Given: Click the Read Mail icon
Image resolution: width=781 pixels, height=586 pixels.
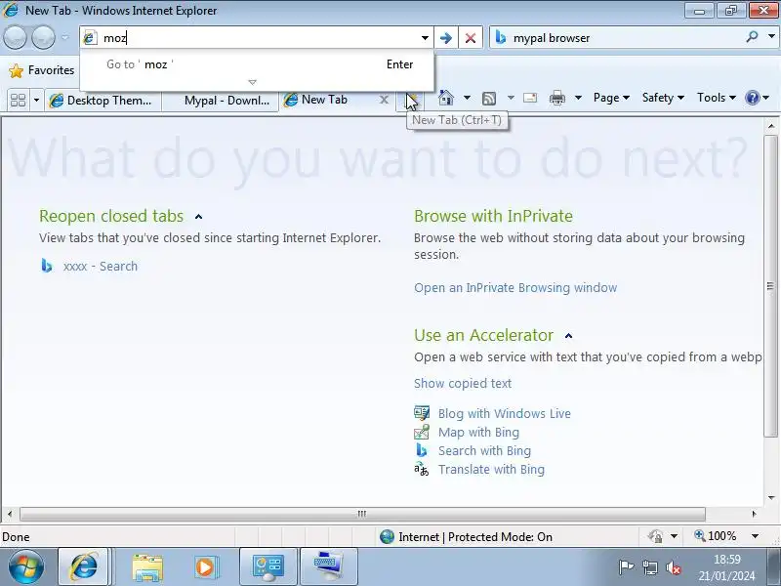Looking at the screenshot, I should tap(530, 98).
